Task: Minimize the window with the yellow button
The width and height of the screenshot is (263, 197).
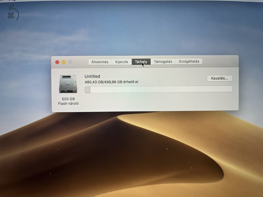Action: (x=64, y=62)
